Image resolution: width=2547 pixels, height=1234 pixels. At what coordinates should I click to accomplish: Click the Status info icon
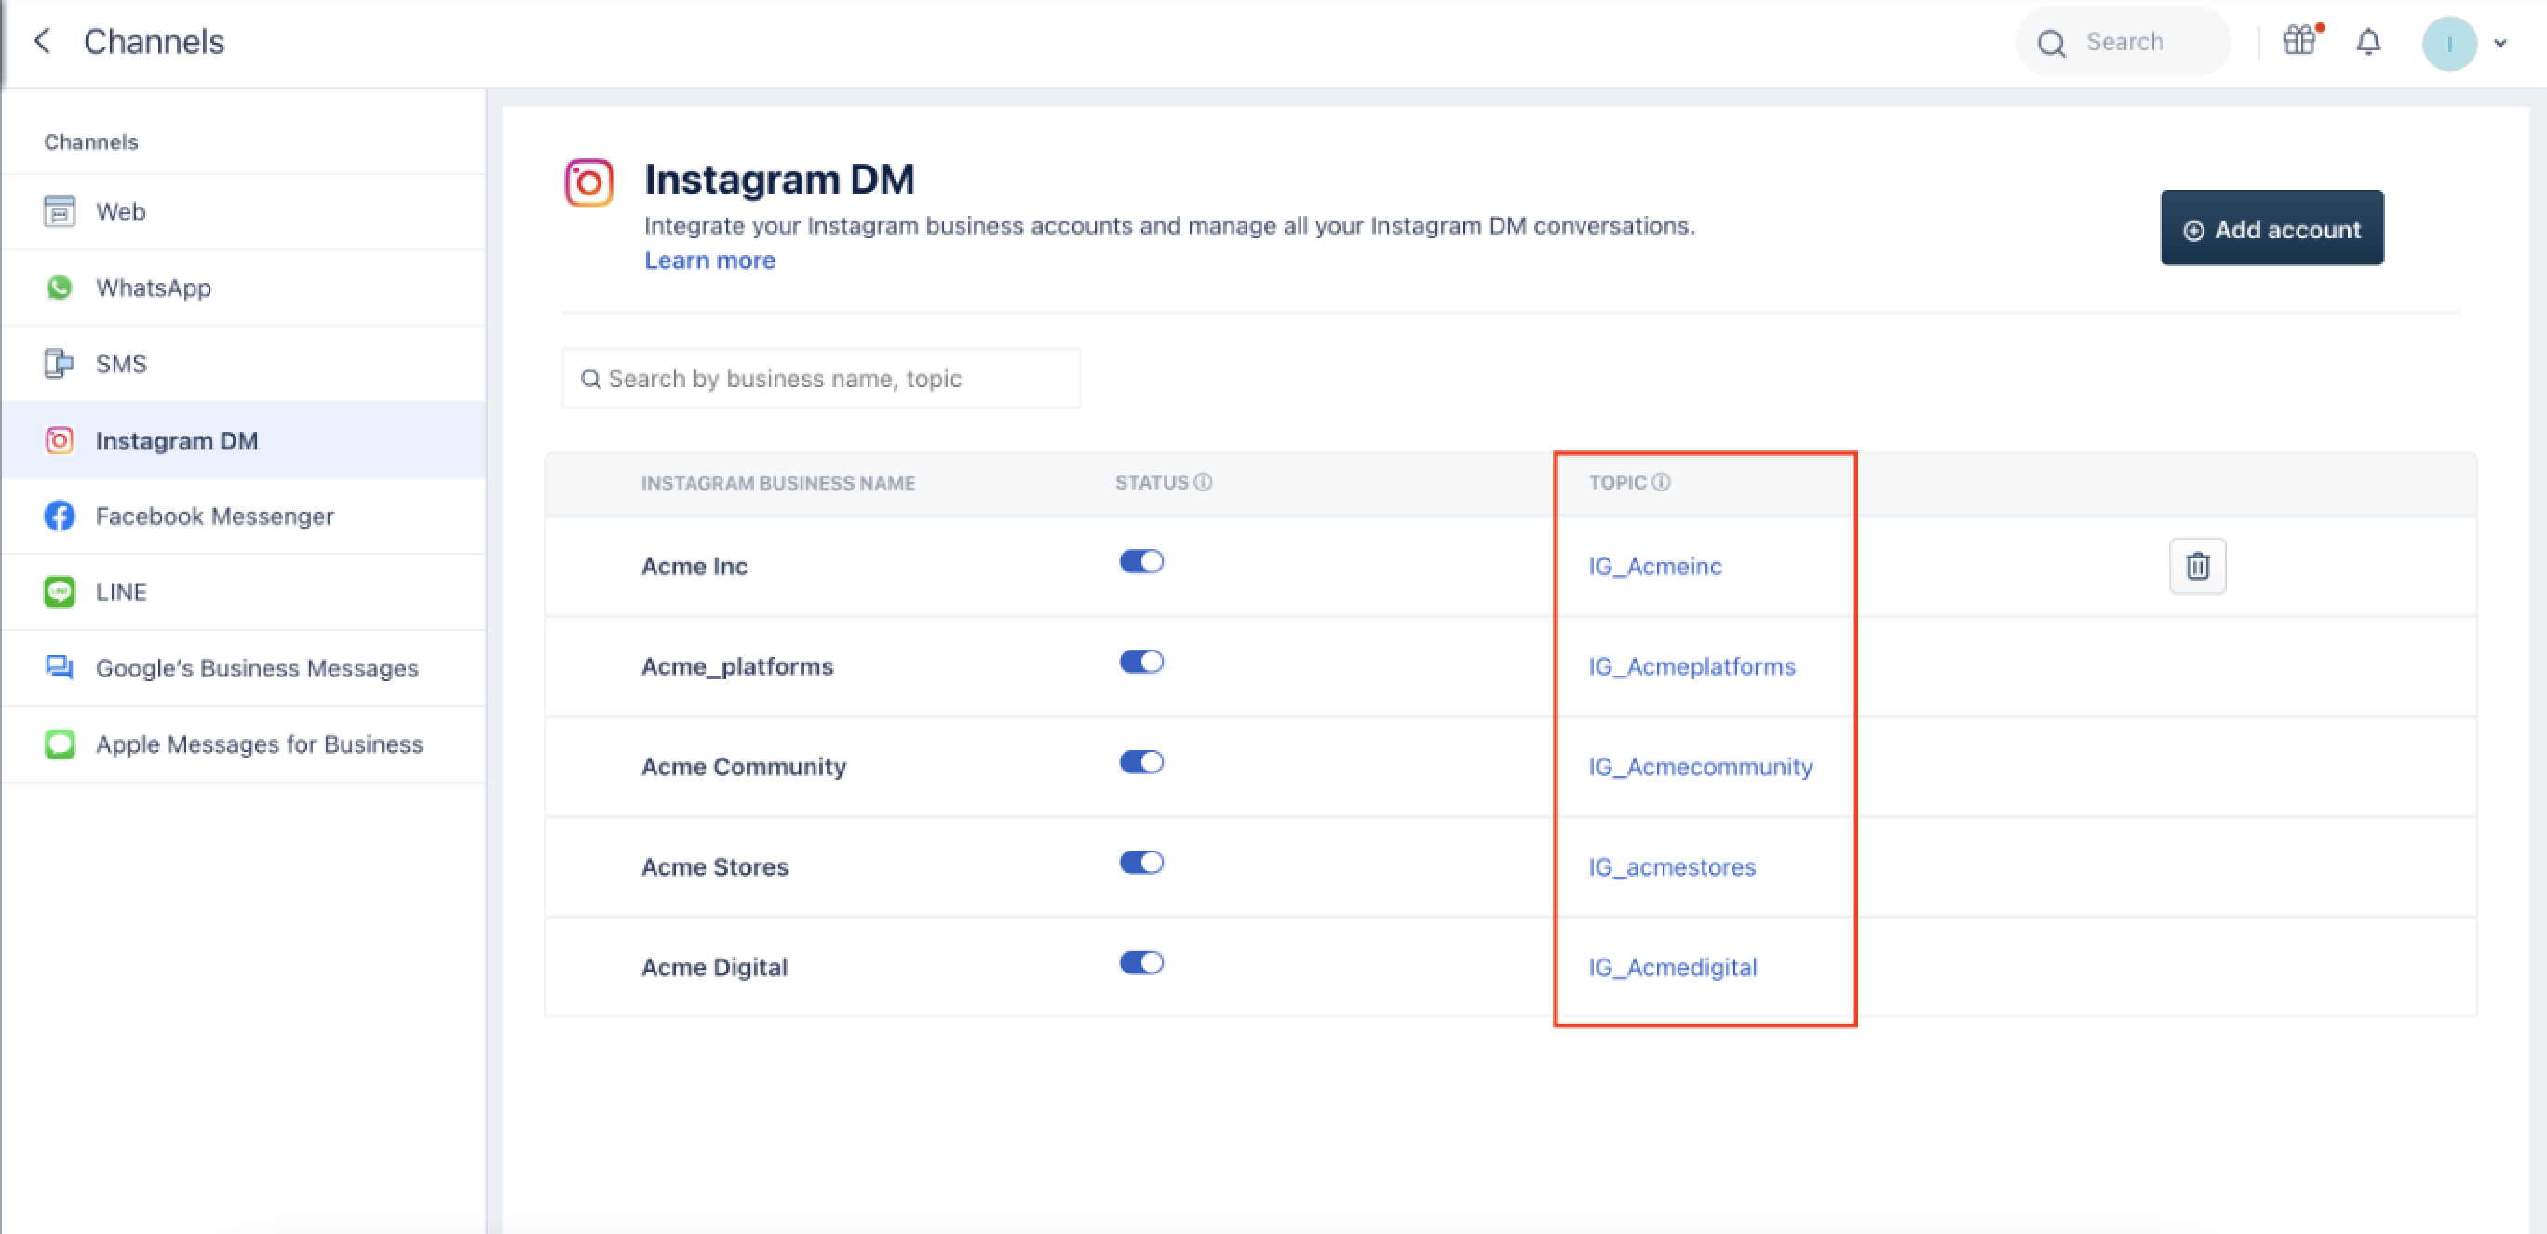(x=1204, y=482)
